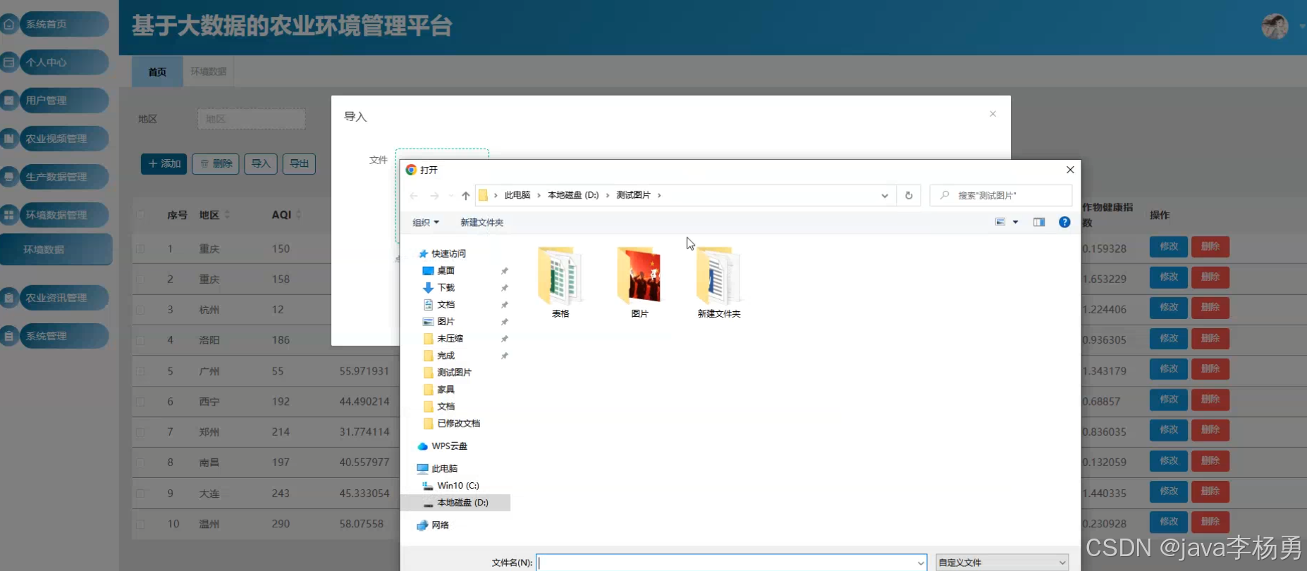Toggle the select-all checkbox in table header
Image resolution: width=1307 pixels, height=571 pixels.
140,215
